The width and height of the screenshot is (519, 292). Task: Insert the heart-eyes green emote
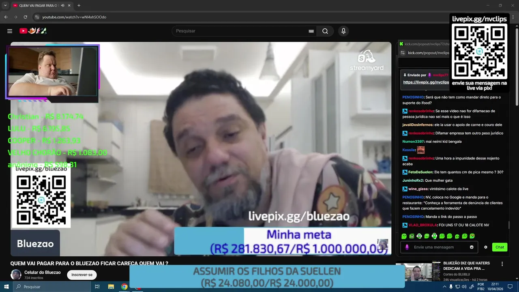click(472, 236)
